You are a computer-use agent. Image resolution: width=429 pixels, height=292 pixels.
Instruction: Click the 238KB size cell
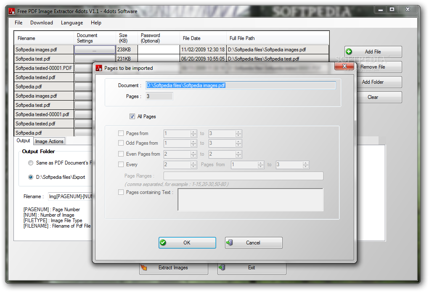click(127, 50)
